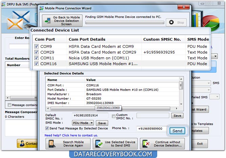Viewport: 226px width, 158px height.
Task: Uncheck the COM116 device checkbox
Action: pyautogui.click(x=36, y=64)
